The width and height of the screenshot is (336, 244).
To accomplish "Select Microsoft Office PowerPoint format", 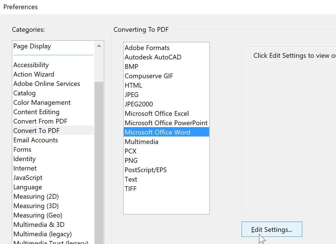I will tap(166, 123).
